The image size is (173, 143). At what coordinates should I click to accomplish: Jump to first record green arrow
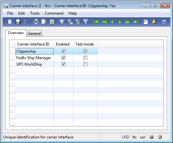96,22
